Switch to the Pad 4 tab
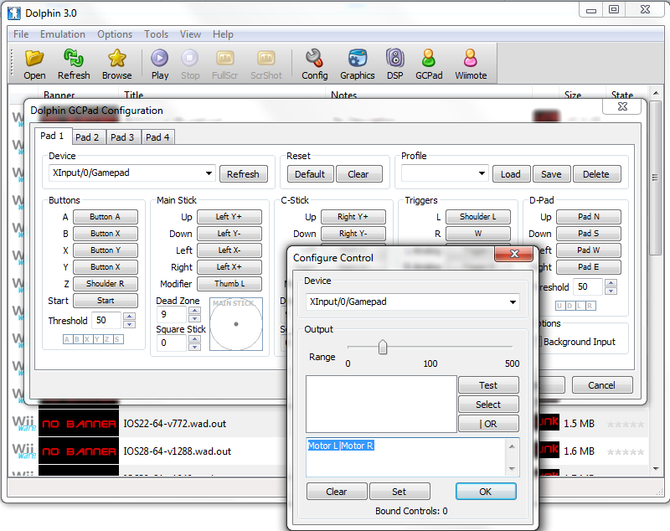 click(x=157, y=137)
